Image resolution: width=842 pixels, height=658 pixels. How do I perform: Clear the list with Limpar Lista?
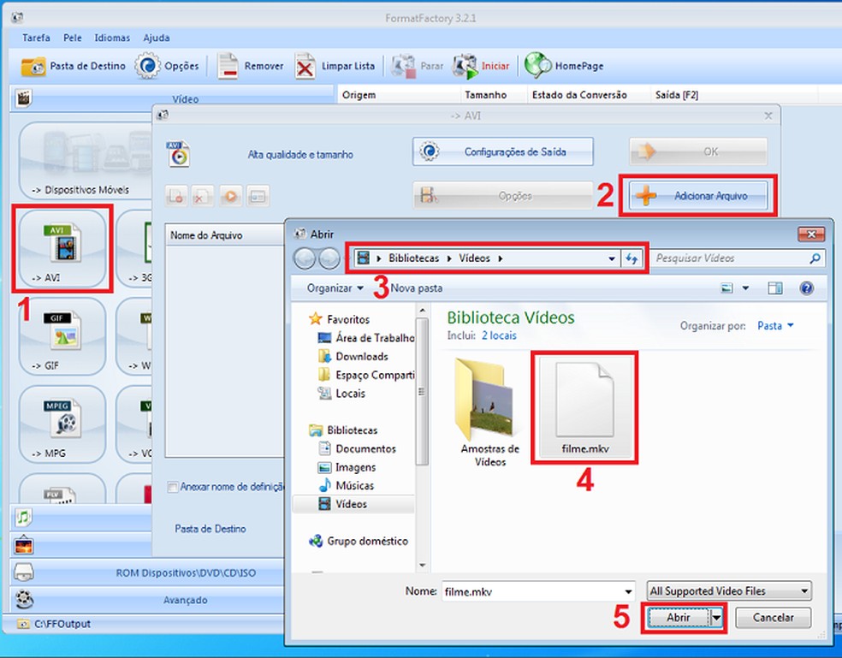[335, 66]
